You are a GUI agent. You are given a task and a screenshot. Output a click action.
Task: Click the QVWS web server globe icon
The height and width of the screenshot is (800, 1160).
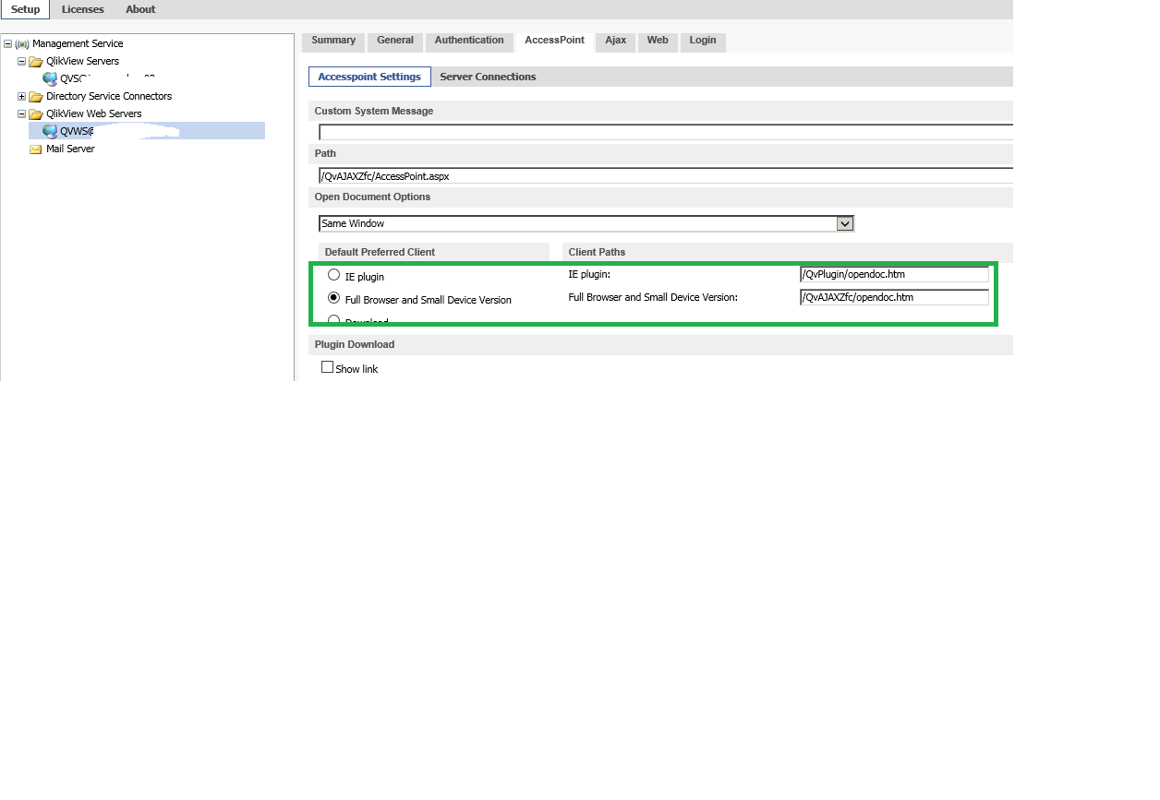[x=50, y=131]
